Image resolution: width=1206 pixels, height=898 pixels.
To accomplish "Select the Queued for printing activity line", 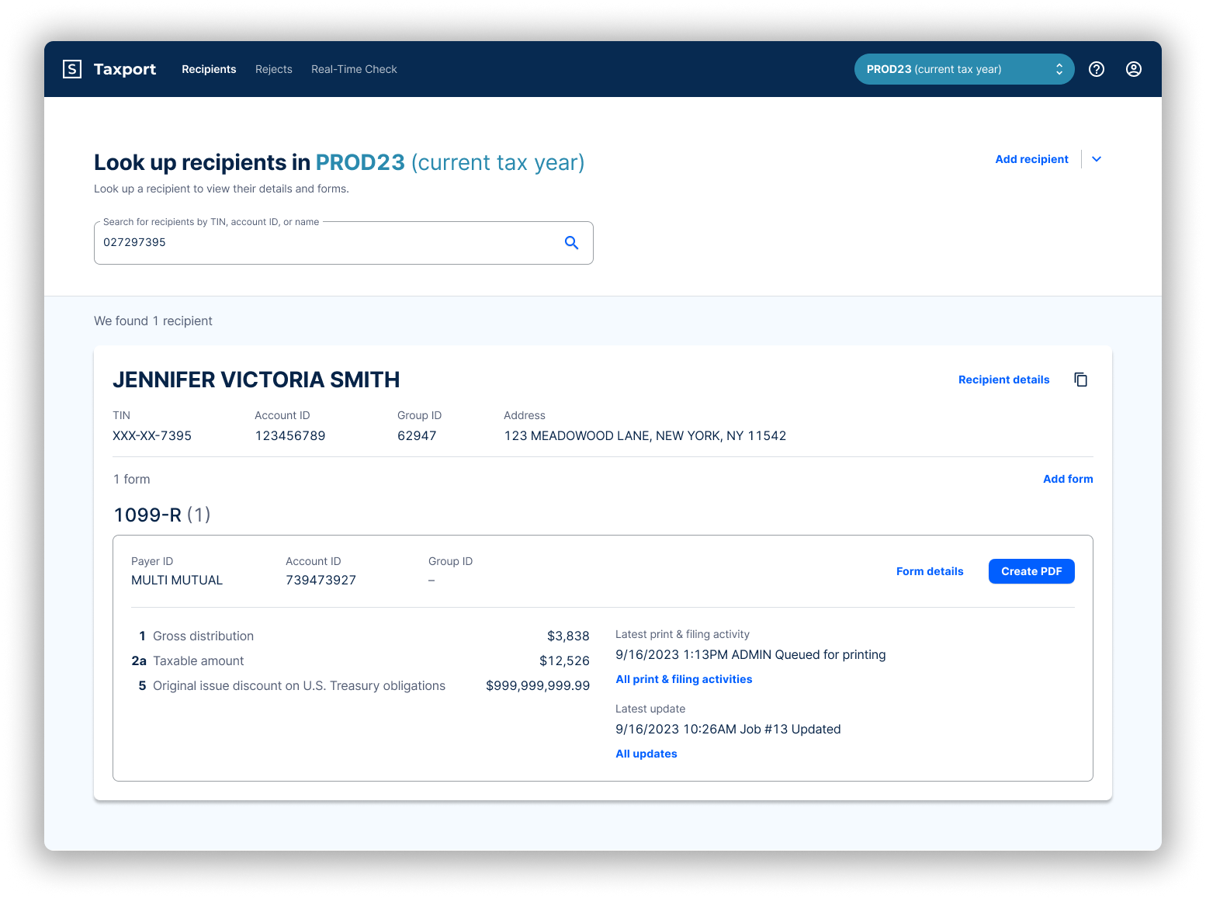I will coord(750,654).
